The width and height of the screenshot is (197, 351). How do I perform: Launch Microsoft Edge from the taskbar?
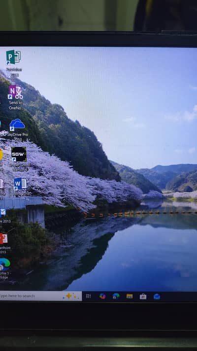[116, 296]
